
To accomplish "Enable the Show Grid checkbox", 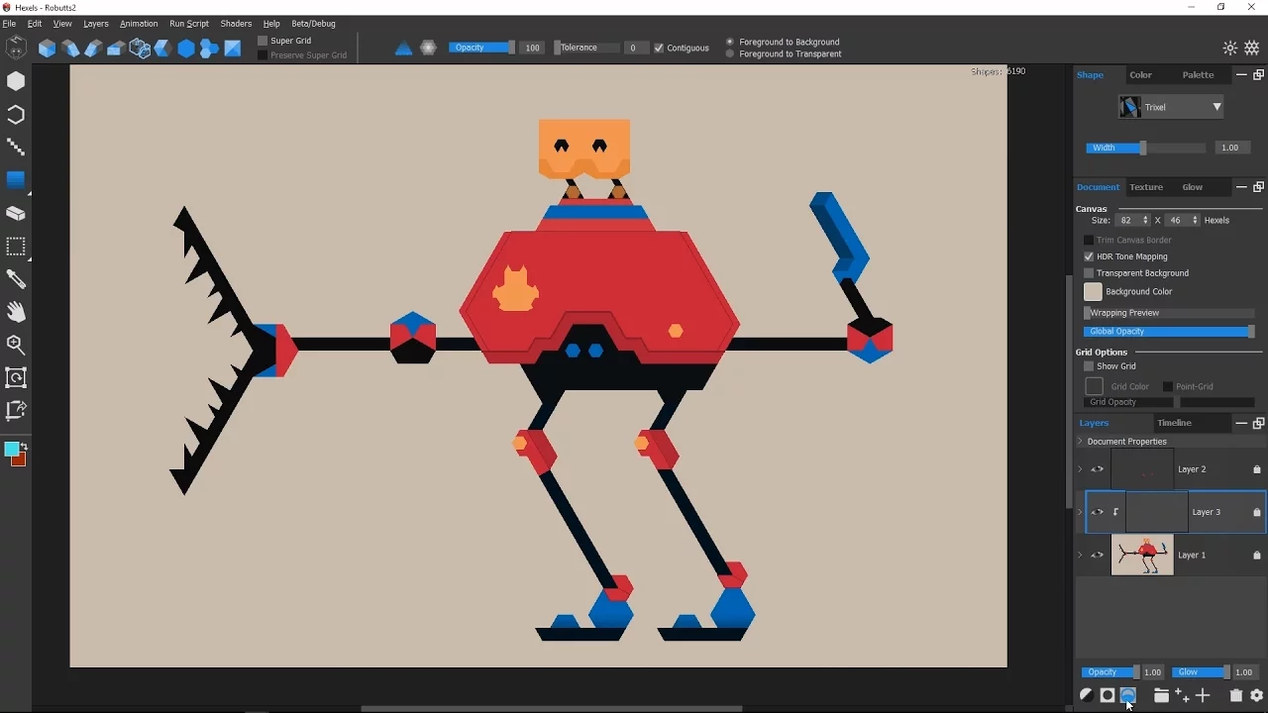I will click(1089, 366).
